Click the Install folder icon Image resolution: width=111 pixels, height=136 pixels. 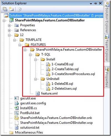tap(43, 59)
